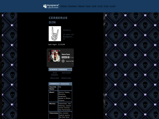Viewport: 159px width, 119px height.
Task: Click the 'Dayside Name' row label
Action: coord(53,88)
